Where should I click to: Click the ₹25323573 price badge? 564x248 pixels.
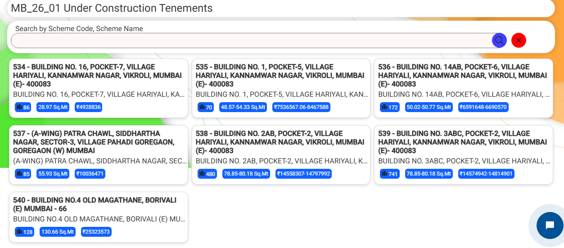(96, 232)
